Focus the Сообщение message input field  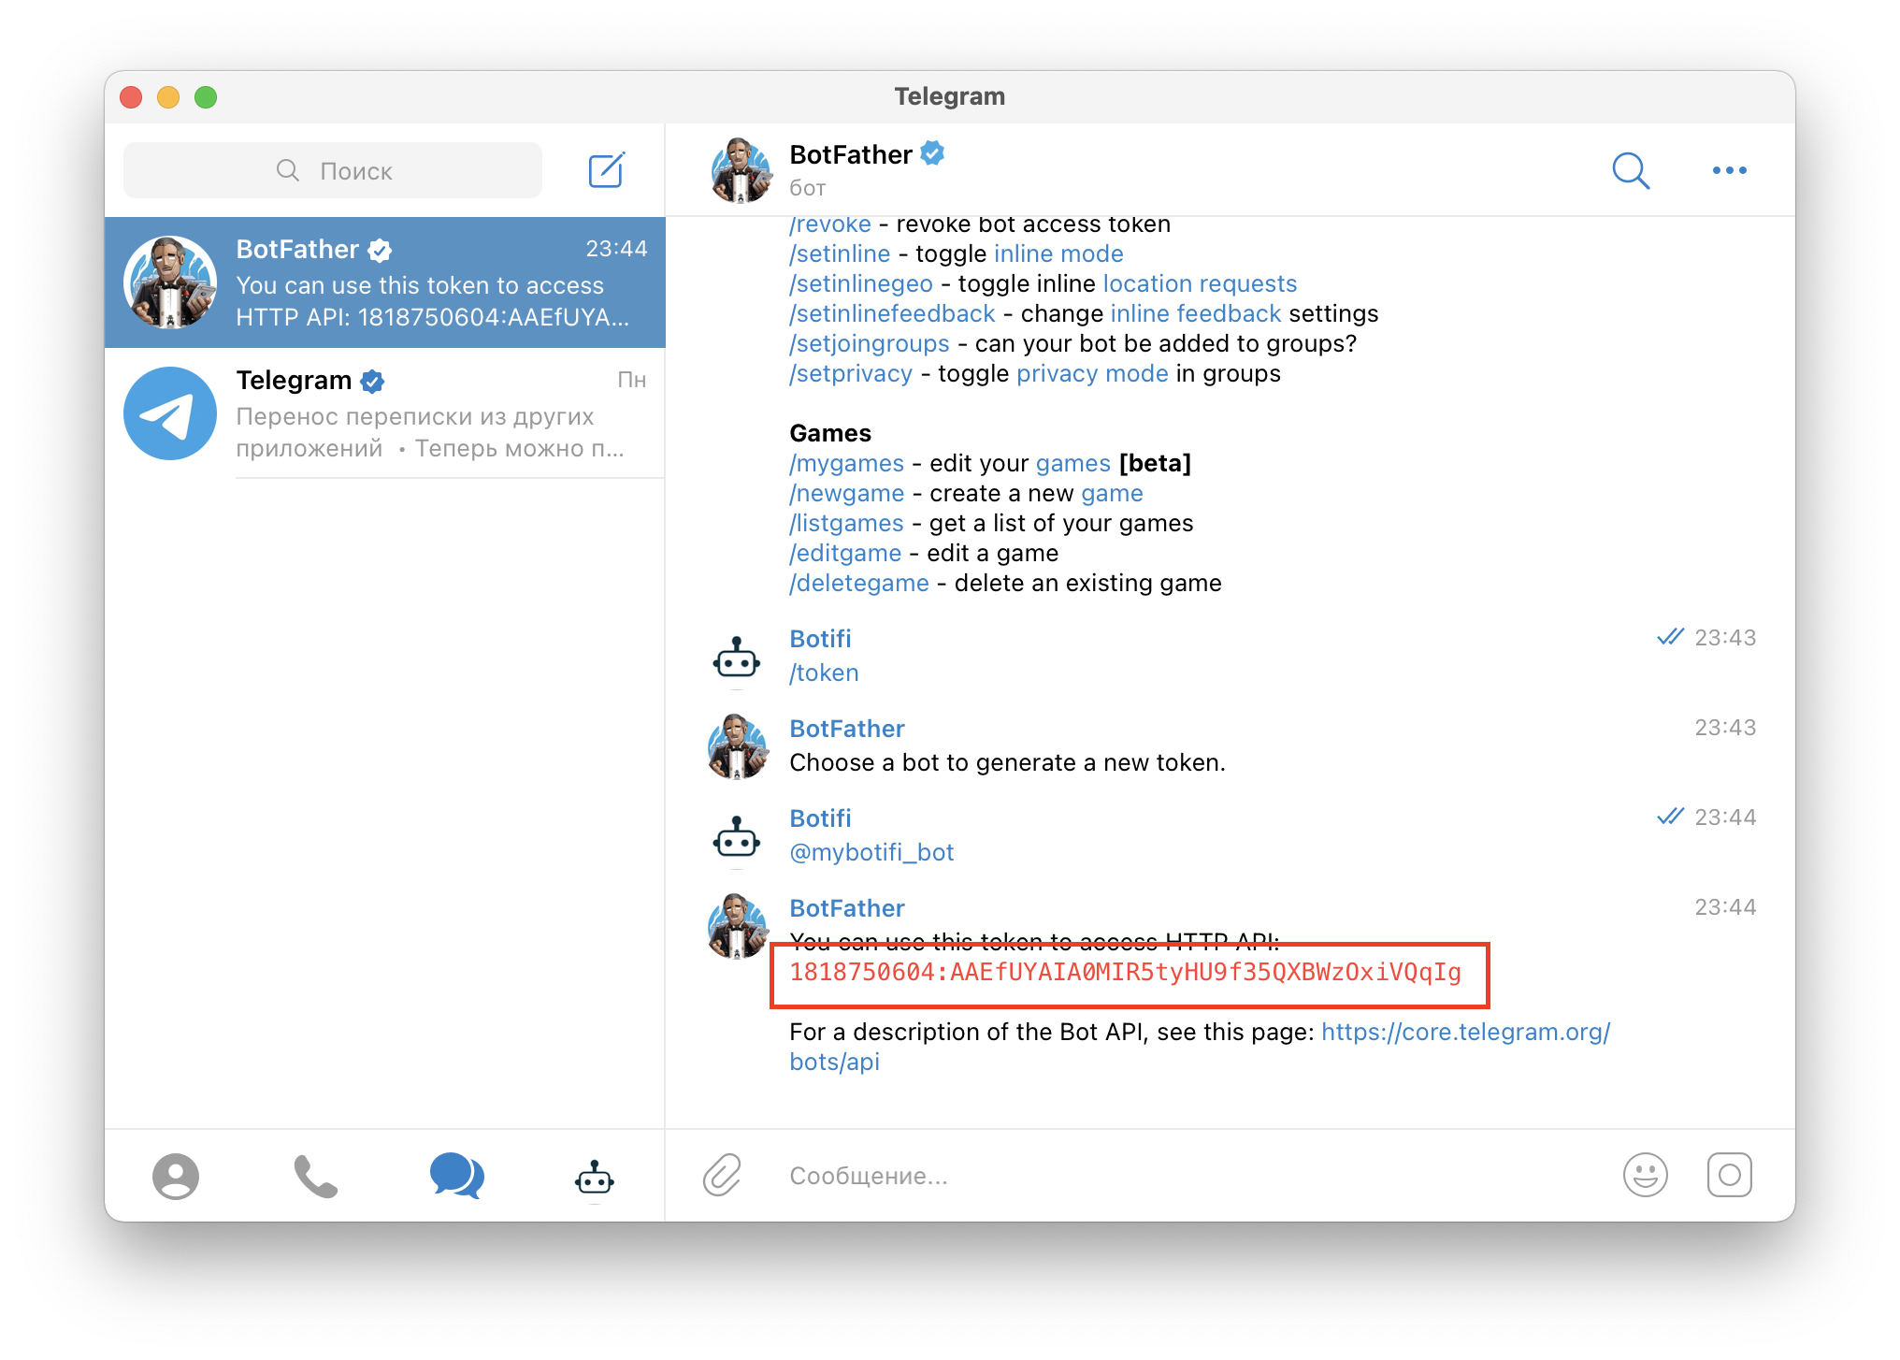coord(1187,1176)
